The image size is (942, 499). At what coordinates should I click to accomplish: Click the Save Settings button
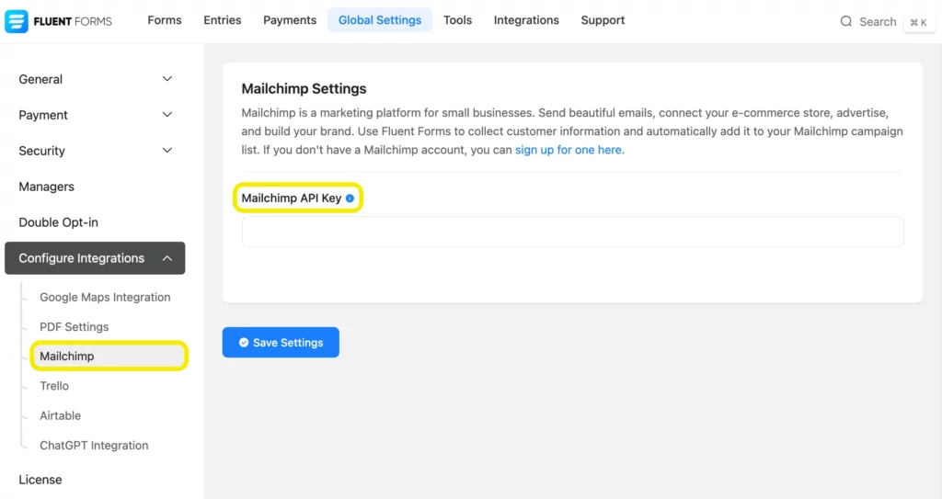point(281,342)
